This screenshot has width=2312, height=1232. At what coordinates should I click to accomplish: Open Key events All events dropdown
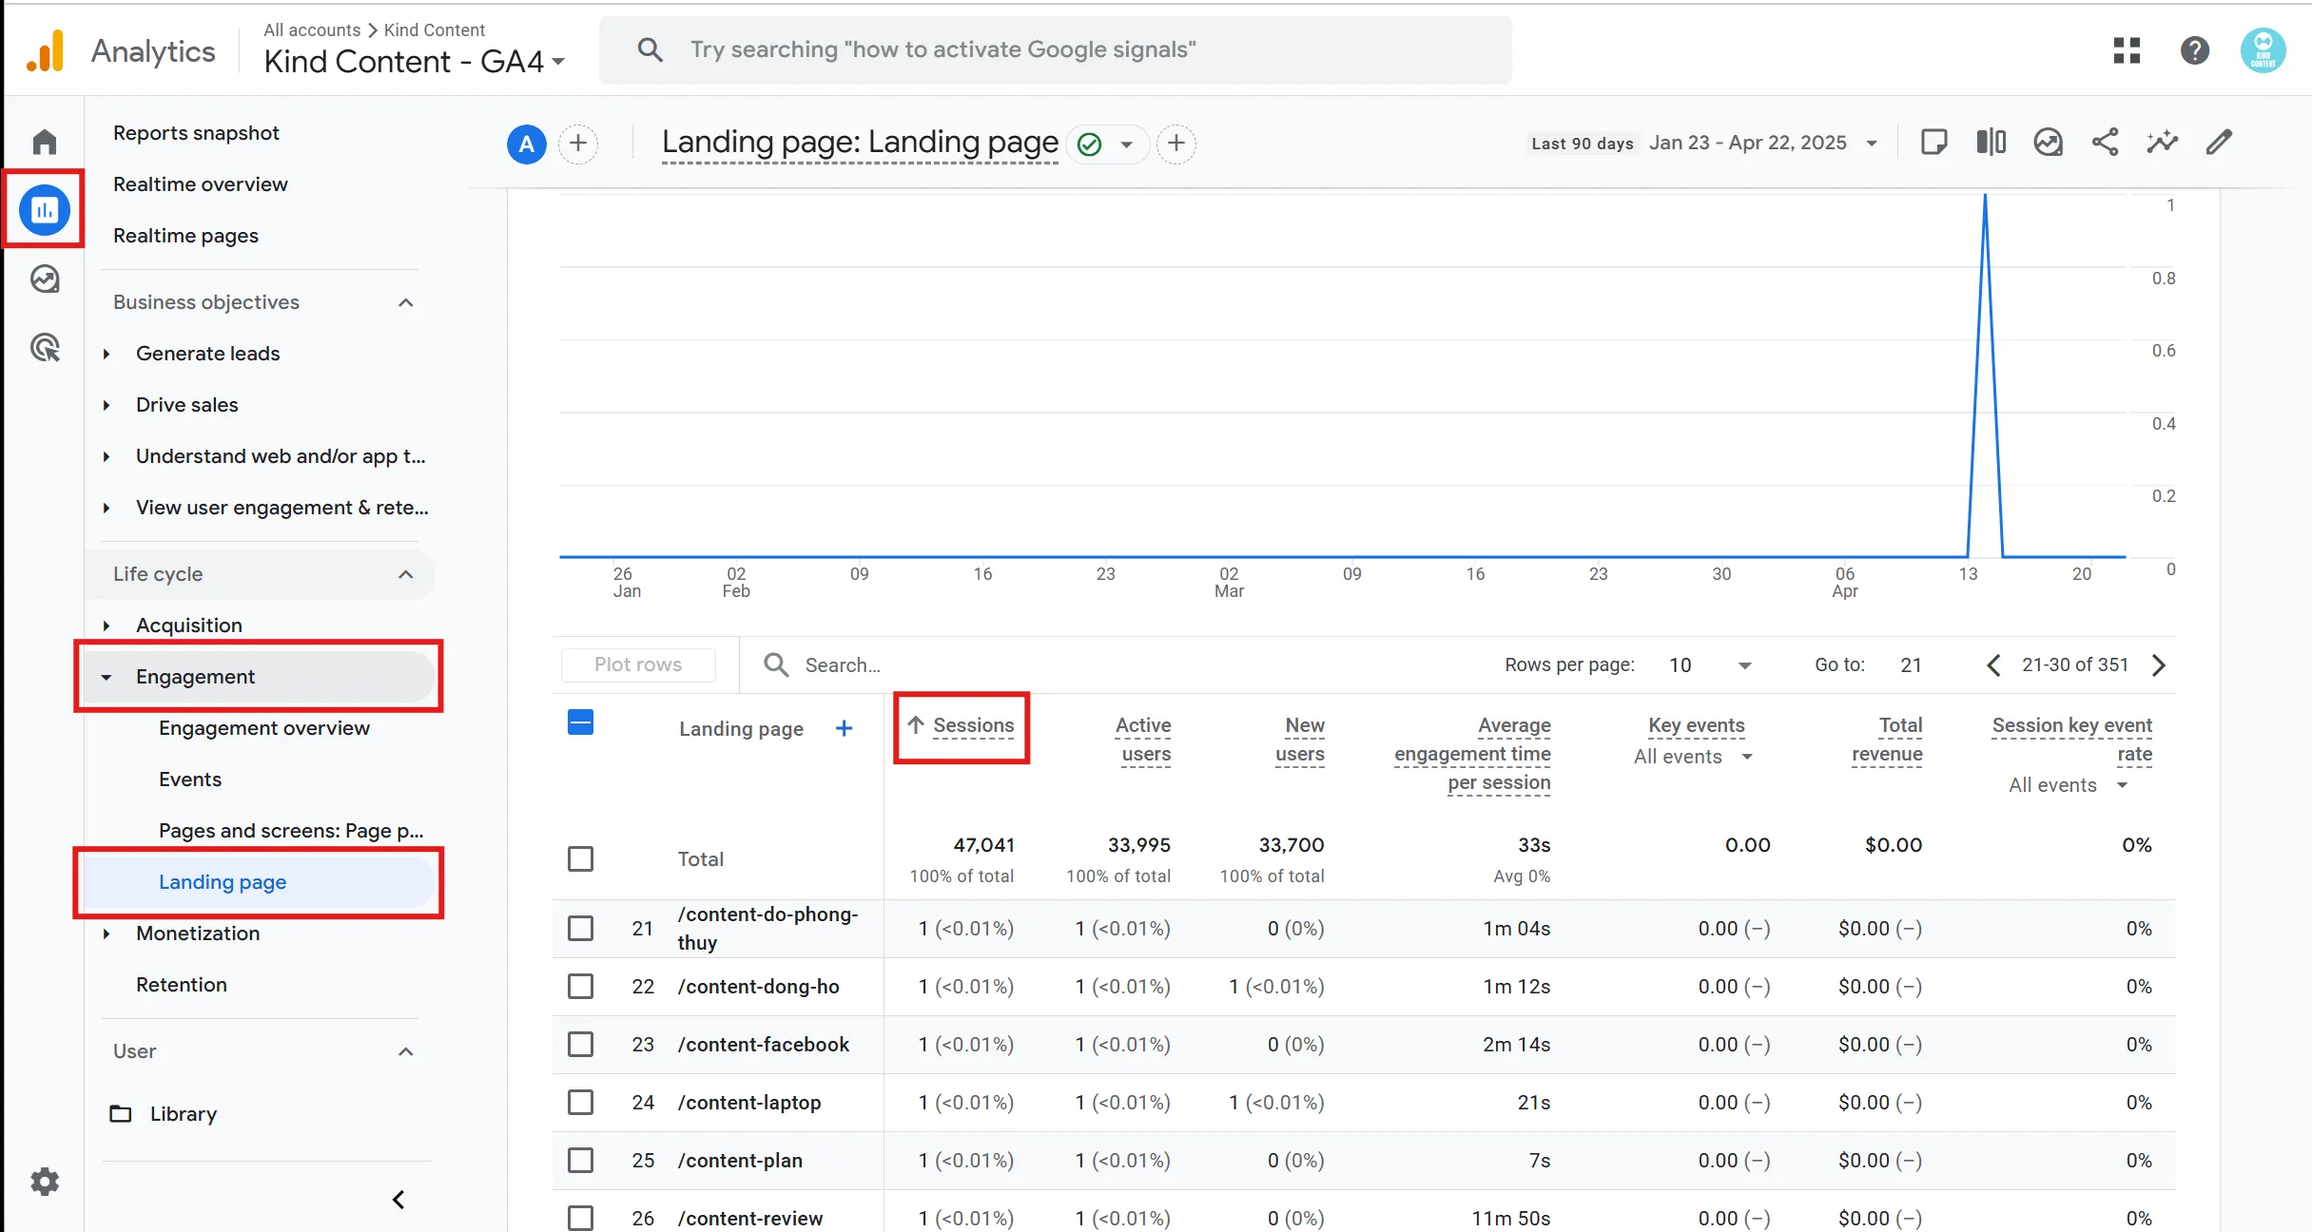[x=1693, y=758]
